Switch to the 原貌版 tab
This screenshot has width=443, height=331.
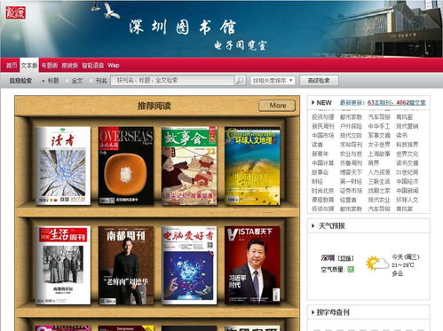pyautogui.click(x=69, y=66)
